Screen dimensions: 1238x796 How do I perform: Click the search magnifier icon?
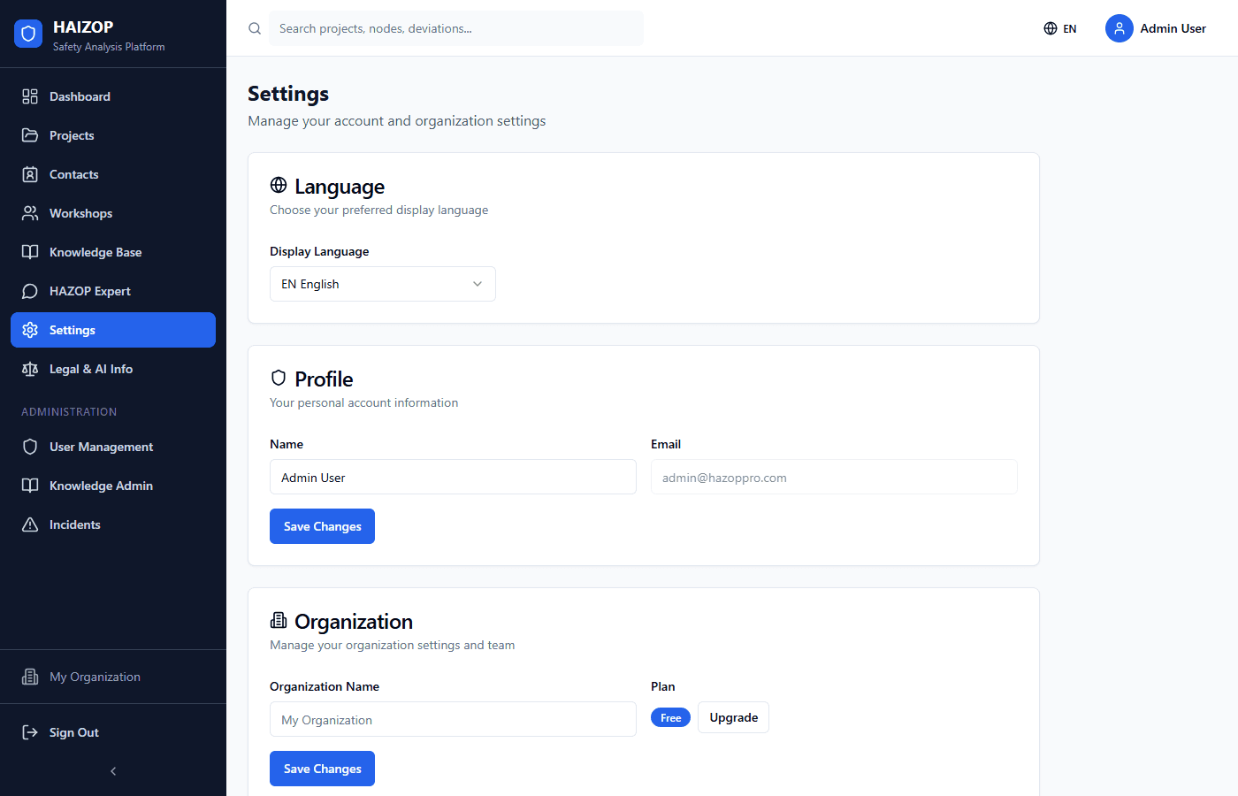pyautogui.click(x=255, y=28)
